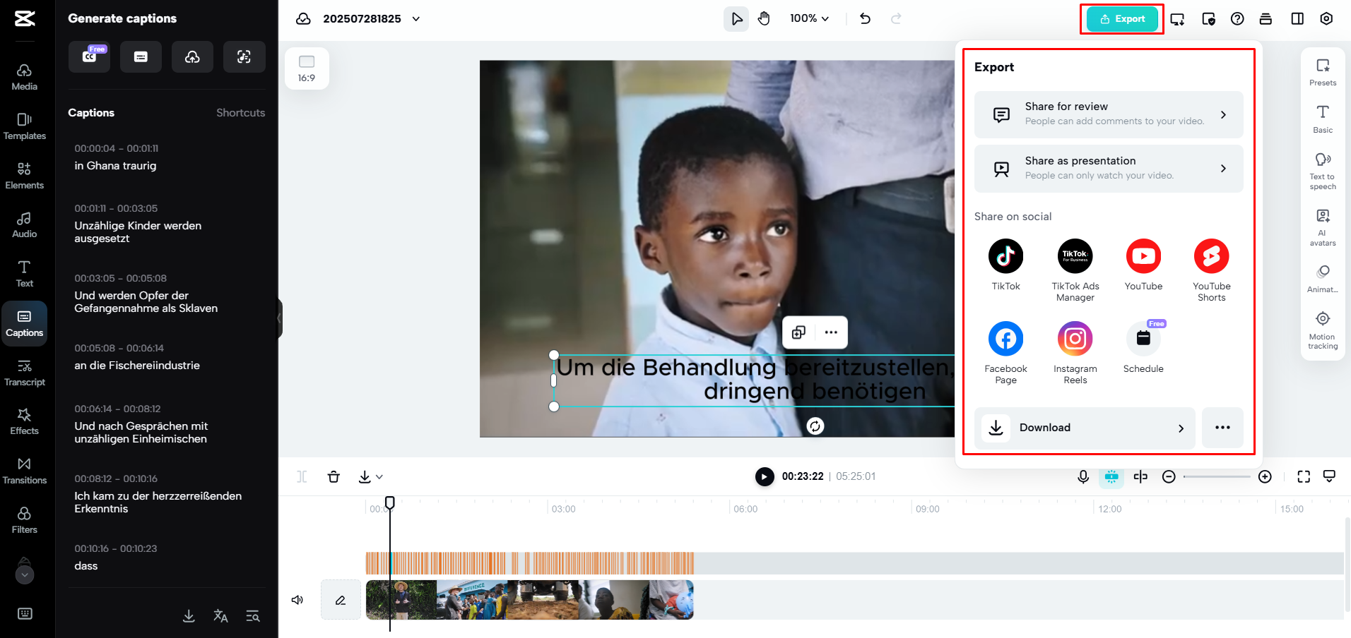This screenshot has width=1351, height=638.
Task: Share the video to YouTube Shorts
Action: coord(1210,256)
